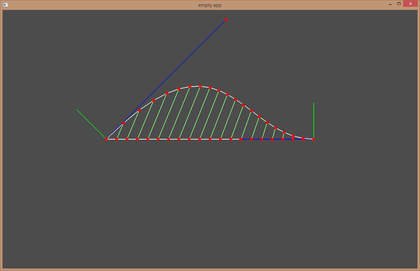Select the red point atop the blue diagonal line
The width and height of the screenshot is (420, 271).
226,20
